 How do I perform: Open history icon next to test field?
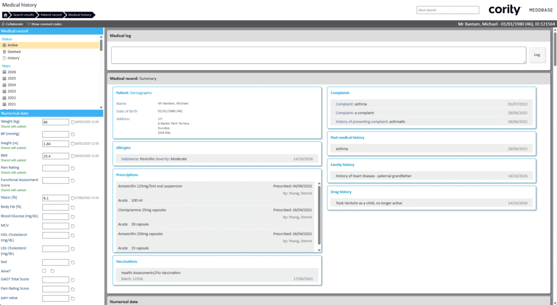72,263
